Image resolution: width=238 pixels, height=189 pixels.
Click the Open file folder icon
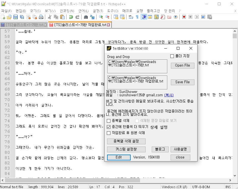(9, 17)
